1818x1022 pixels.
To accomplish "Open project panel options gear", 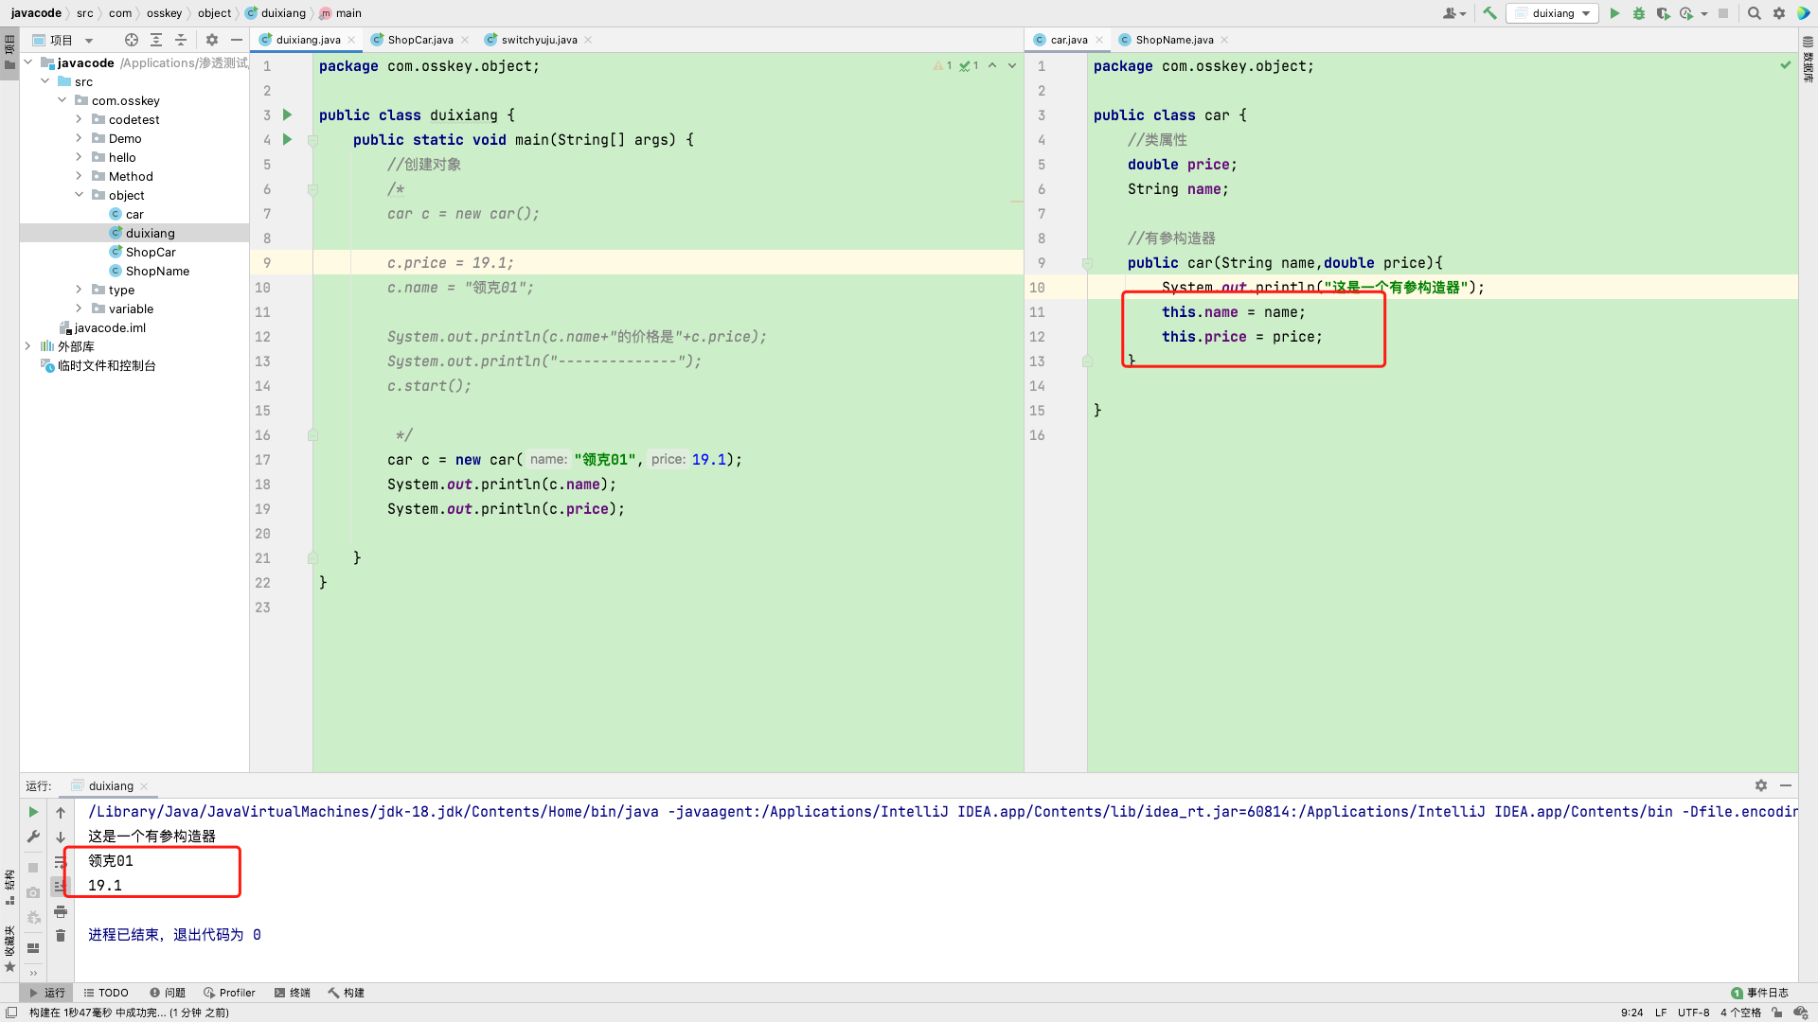I will point(212,40).
